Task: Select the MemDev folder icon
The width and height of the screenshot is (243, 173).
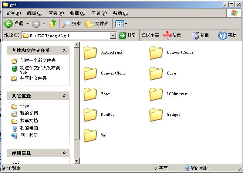Action: pyautogui.click(x=90, y=115)
